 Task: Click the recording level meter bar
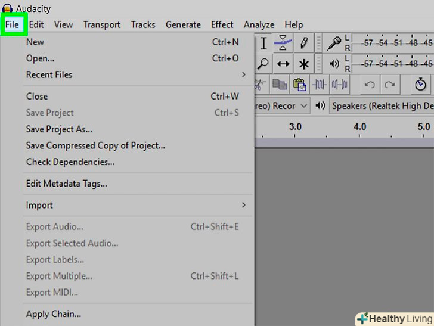pyautogui.click(x=392, y=43)
